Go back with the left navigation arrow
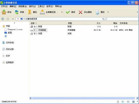 click(x=3, y=19)
